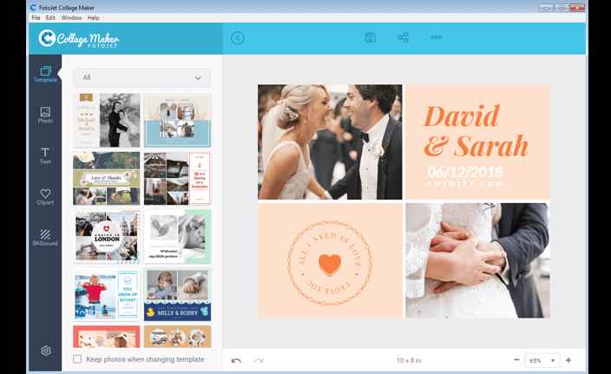
Task: Zoom out with the minus button
Action: point(516,360)
